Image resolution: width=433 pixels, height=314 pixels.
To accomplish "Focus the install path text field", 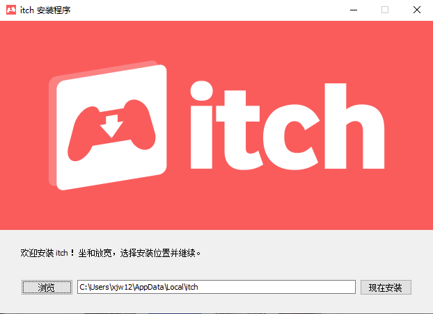I will click(x=216, y=287).
